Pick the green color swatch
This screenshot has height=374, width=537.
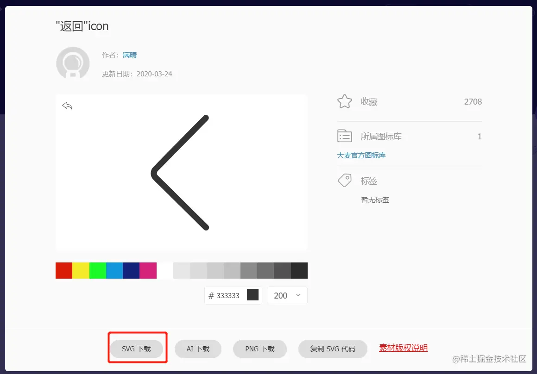[x=98, y=271]
